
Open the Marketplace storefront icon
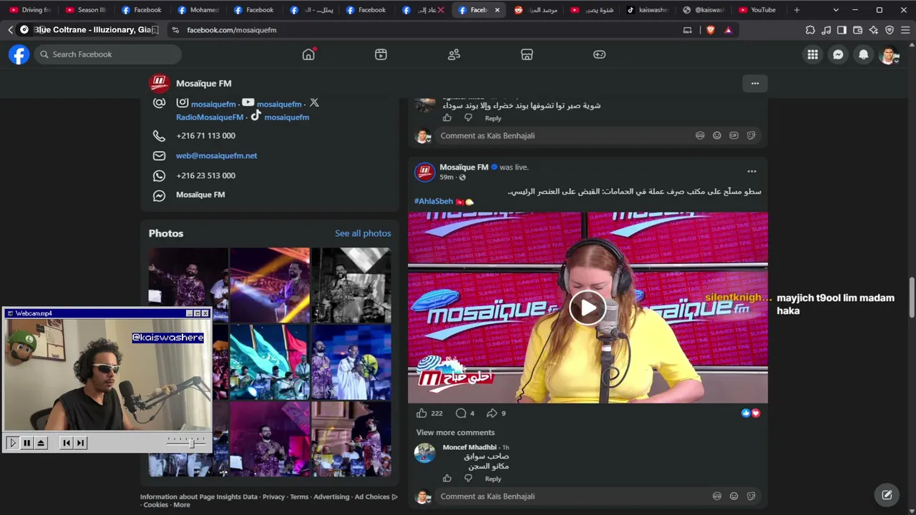tap(527, 54)
